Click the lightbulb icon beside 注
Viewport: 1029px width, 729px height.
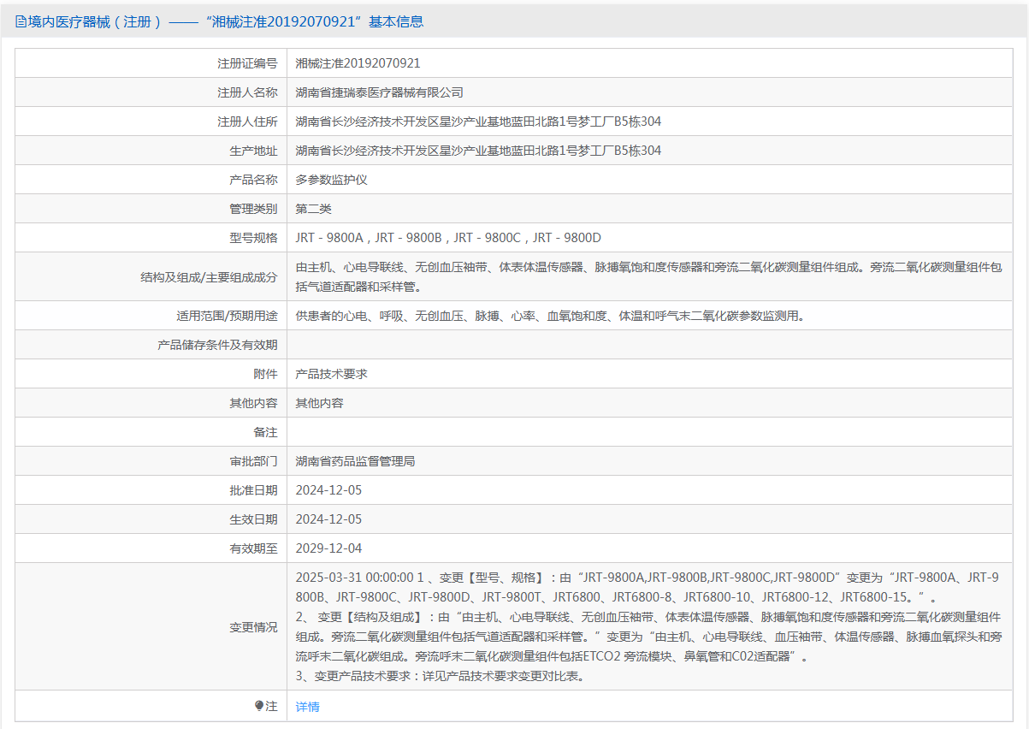259,706
